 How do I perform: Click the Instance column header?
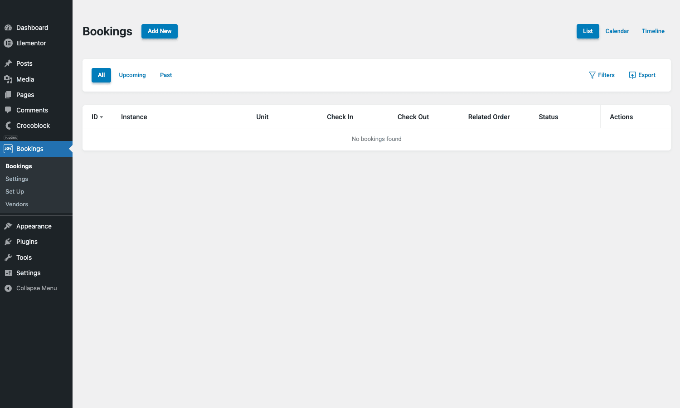click(134, 117)
